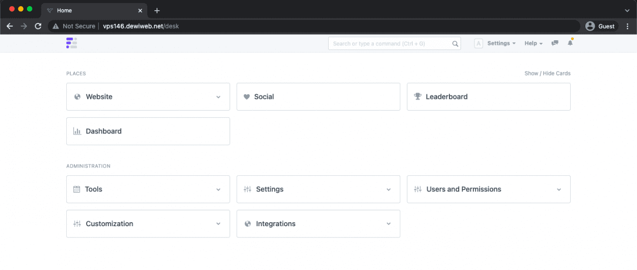The image size is (637, 270).
Task: Open the Leaderboard trophy card
Action: click(488, 97)
